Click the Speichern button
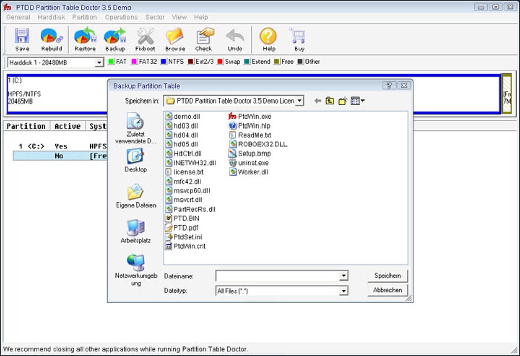 coord(387,276)
